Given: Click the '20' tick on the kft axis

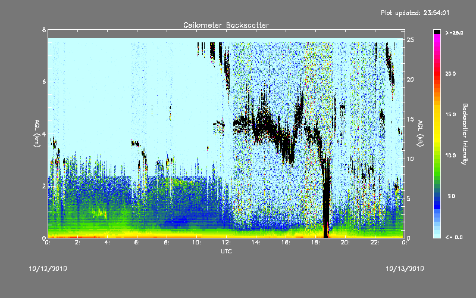Looking at the screenshot, I should pos(411,79).
